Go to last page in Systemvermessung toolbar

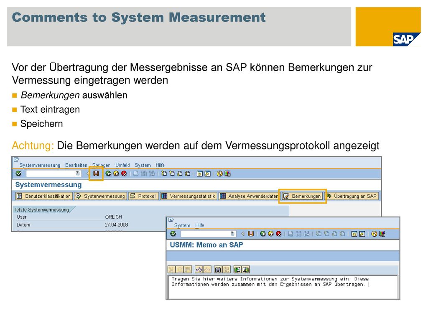[x=188, y=173]
